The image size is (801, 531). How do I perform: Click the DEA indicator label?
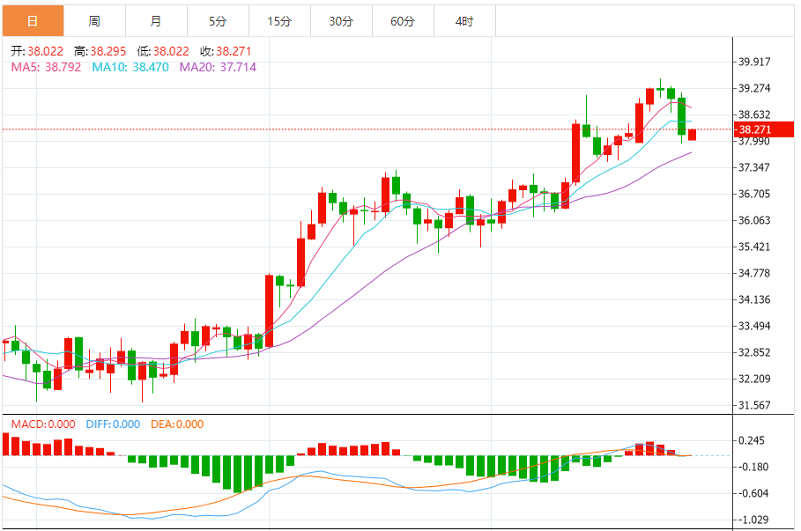[x=178, y=424]
